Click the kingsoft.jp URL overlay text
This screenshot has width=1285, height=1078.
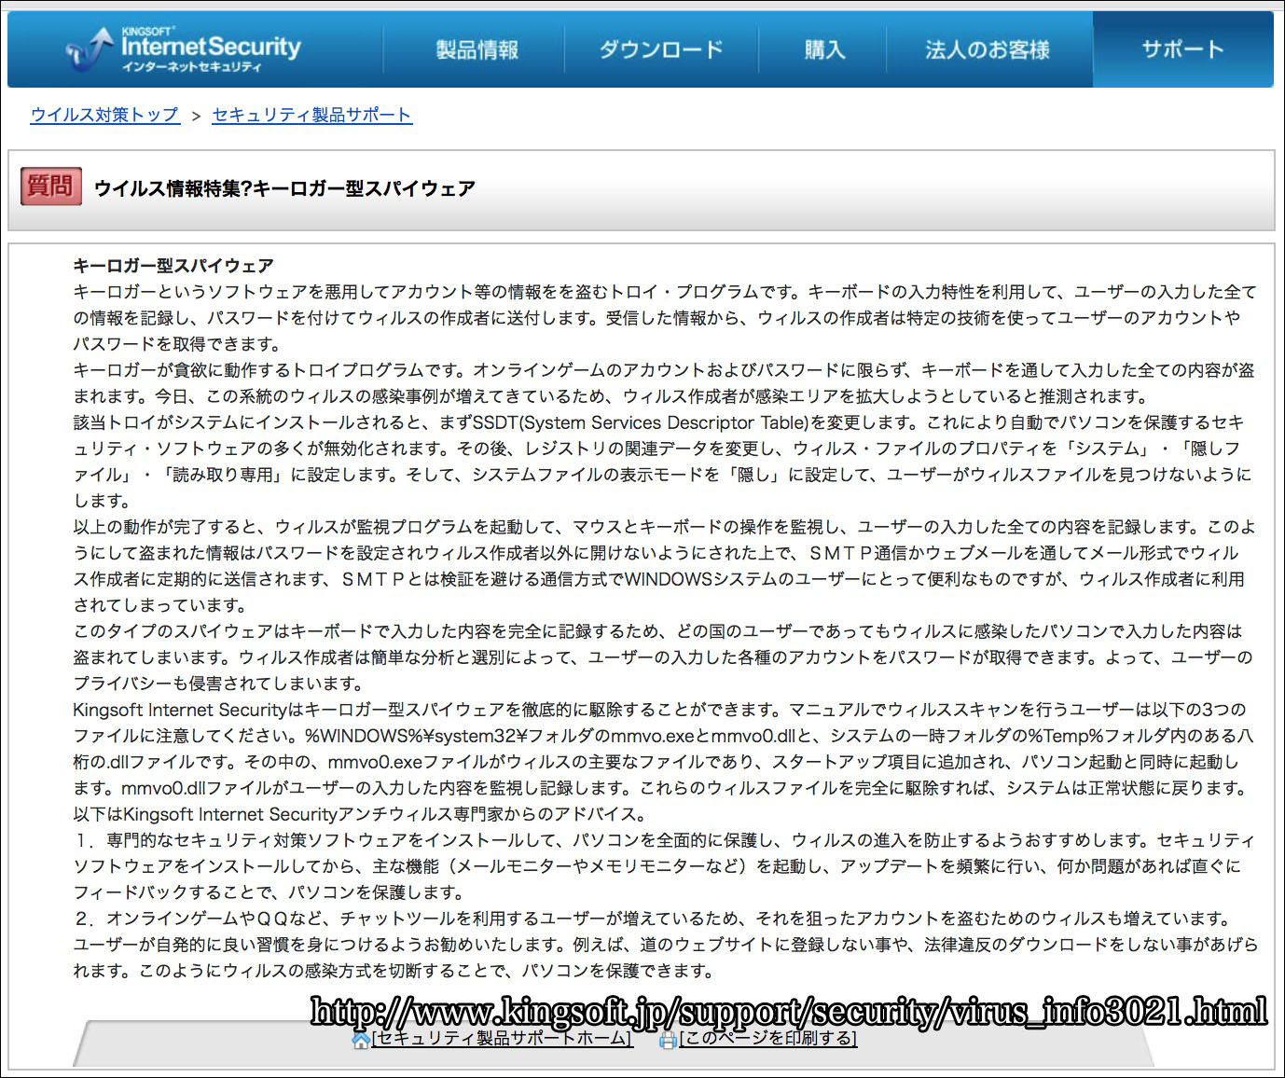pyautogui.click(x=788, y=1012)
